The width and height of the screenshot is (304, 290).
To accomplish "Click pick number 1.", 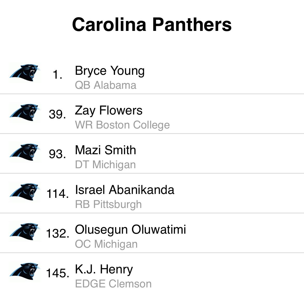I will pyautogui.click(x=58, y=75).
